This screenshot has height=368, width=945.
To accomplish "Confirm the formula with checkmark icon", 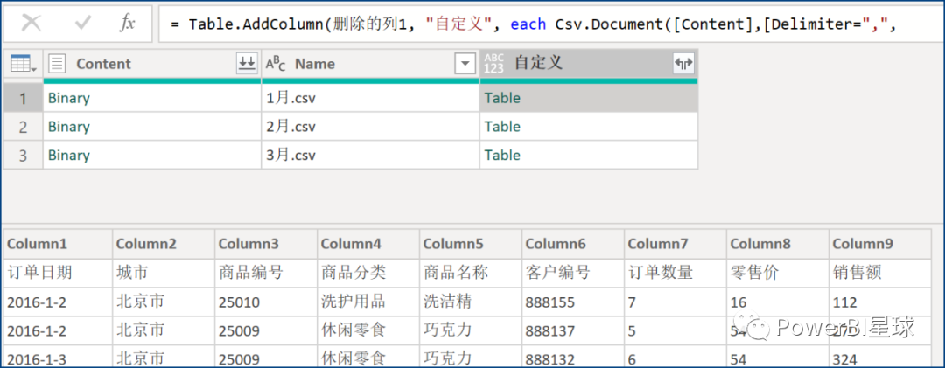I will (x=82, y=24).
